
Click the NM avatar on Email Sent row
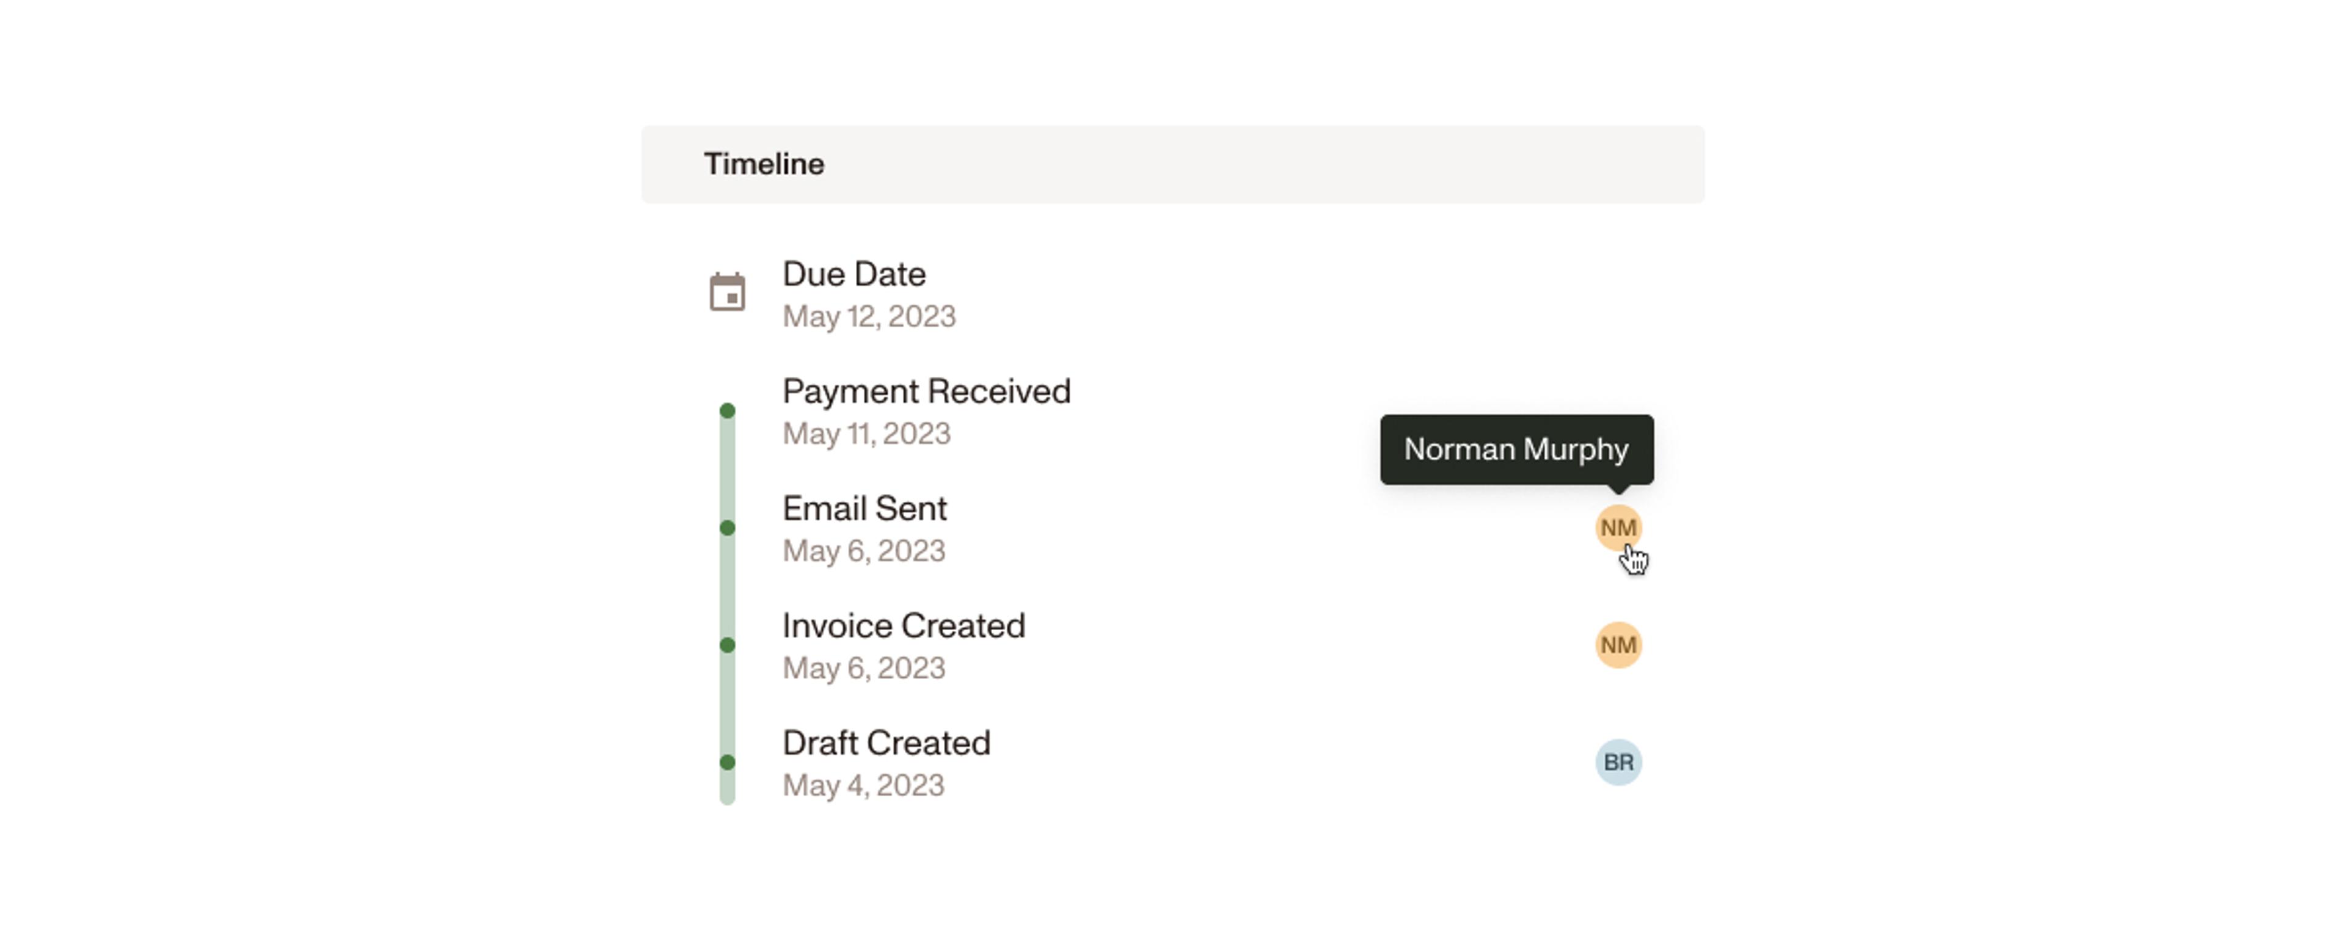tap(1618, 528)
